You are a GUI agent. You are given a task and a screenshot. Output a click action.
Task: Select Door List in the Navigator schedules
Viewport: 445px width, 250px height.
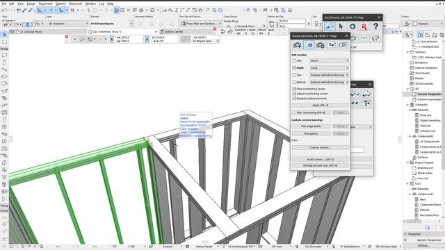[425, 115]
